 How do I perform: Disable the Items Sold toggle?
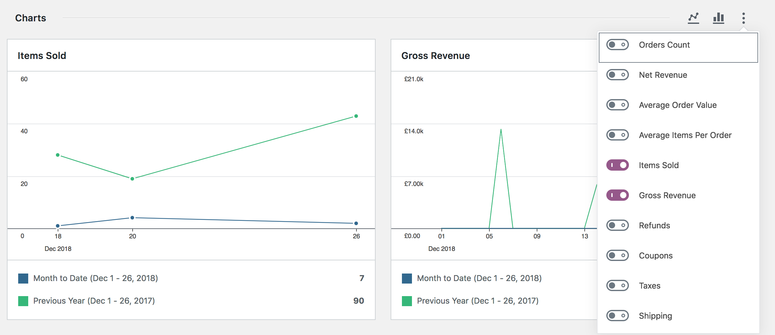[618, 165]
